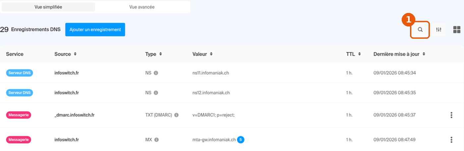Click Messagerie tag in the DMARC row
Screen dimensions: 464x151
coord(19,115)
